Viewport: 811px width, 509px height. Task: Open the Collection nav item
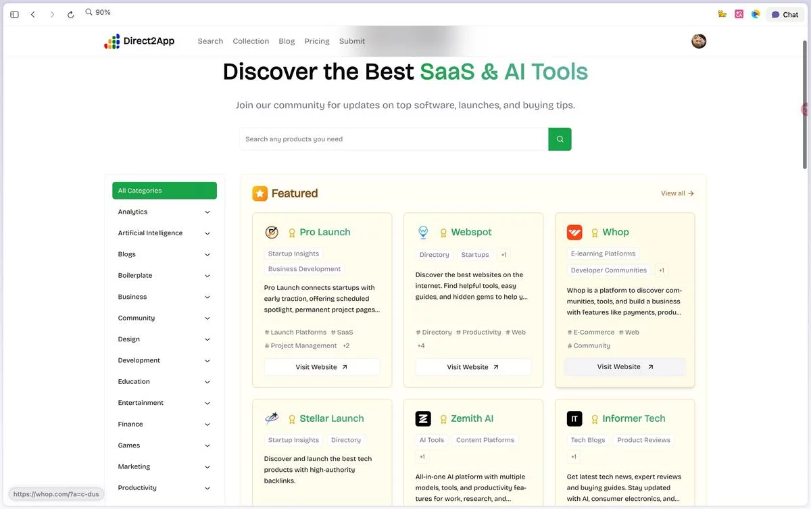(251, 41)
